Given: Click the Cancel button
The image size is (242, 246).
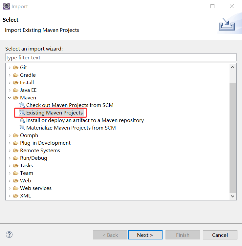Looking at the screenshot, I should coord(220,235).
